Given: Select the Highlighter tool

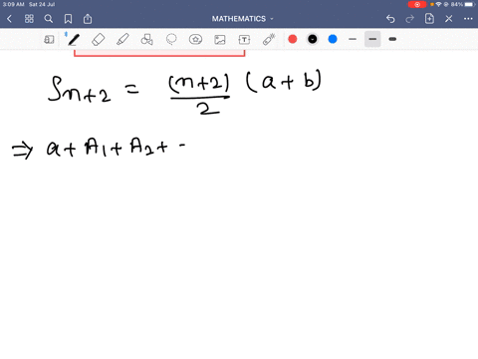Looking at the screenshot, I should (122, 40).
